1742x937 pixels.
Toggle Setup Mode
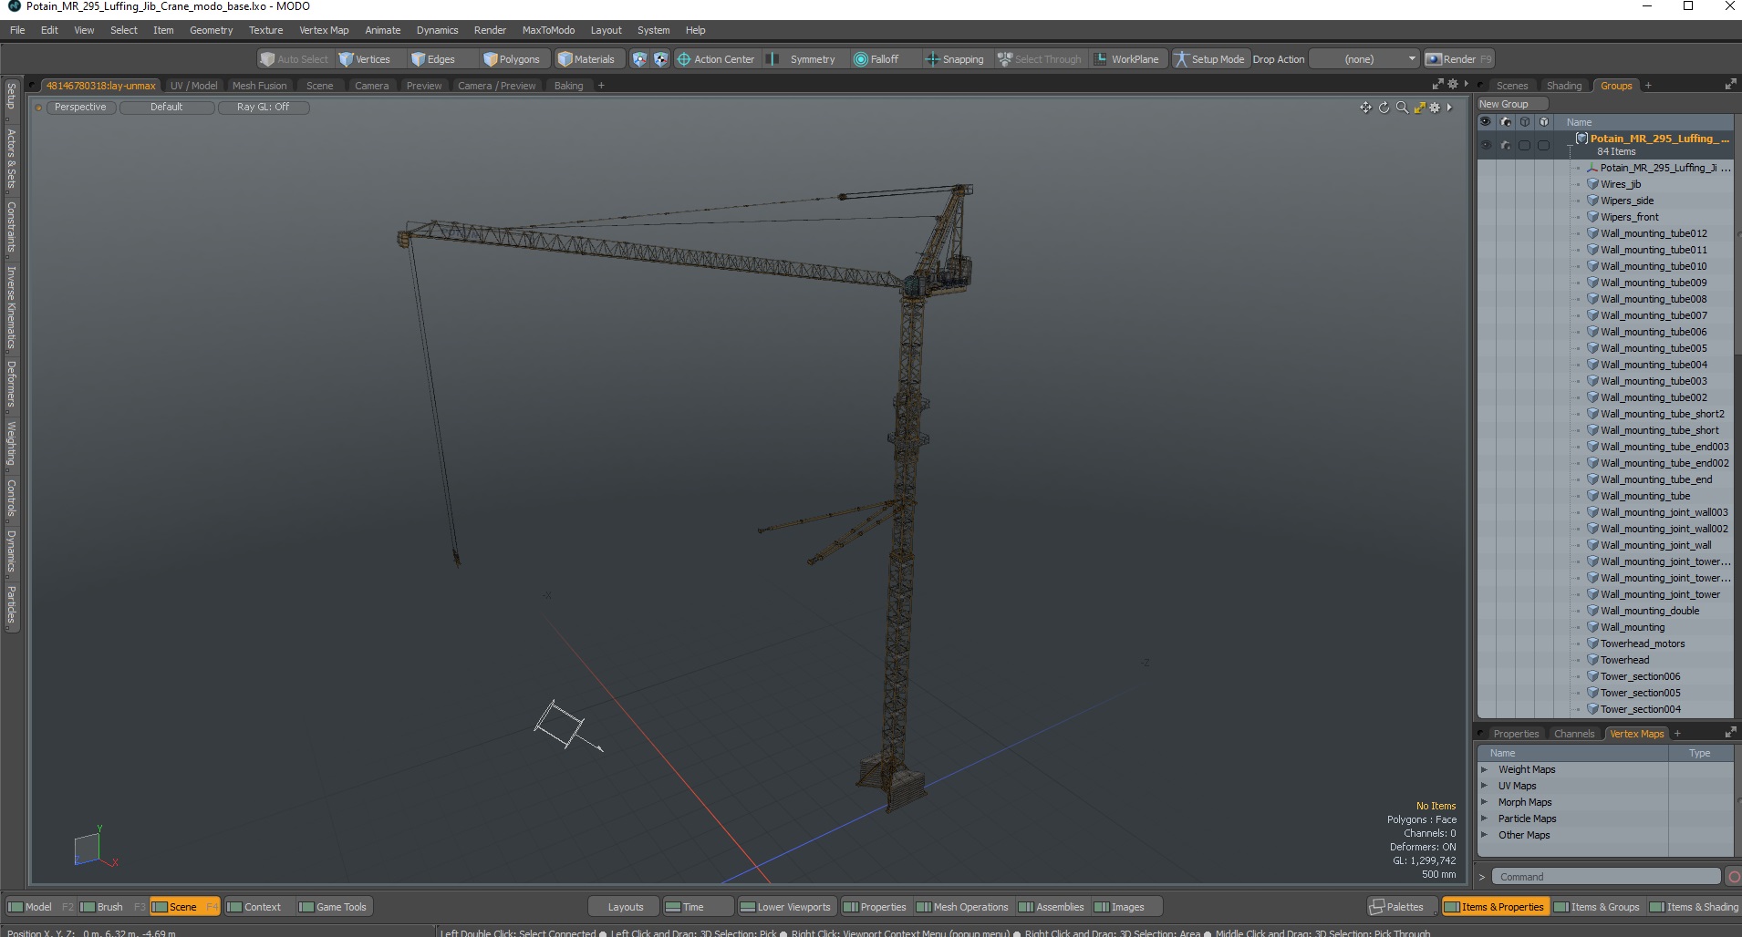click(x=1209, y=59)
